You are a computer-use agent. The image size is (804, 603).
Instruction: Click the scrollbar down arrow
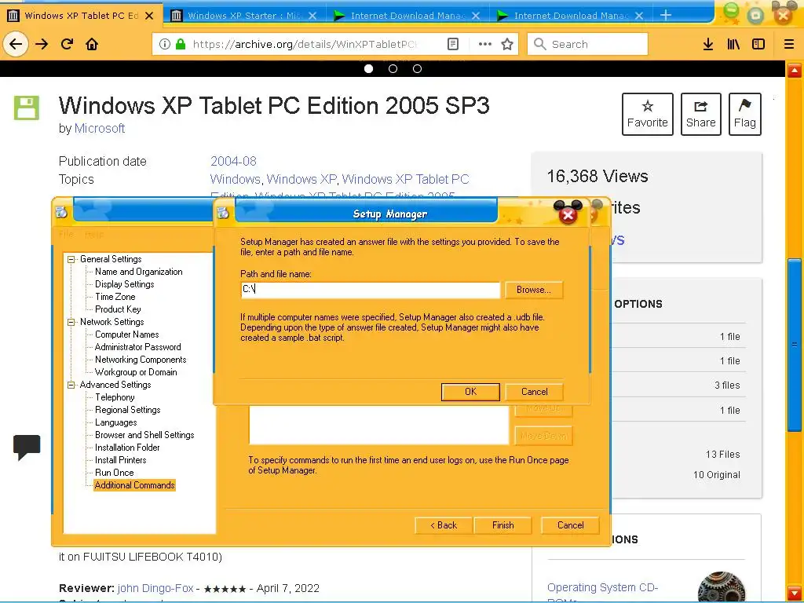pyautogui.click(x=795, y=593)
